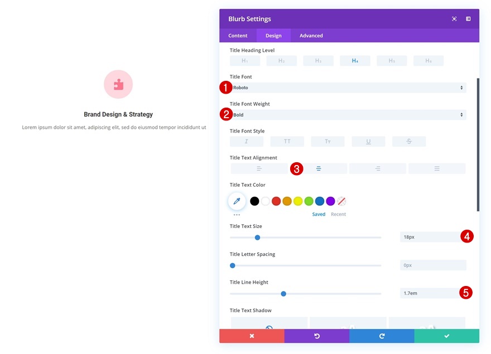
Task: Select H5 title heading level
Action: pyautogui.click(x=392, y=61)
